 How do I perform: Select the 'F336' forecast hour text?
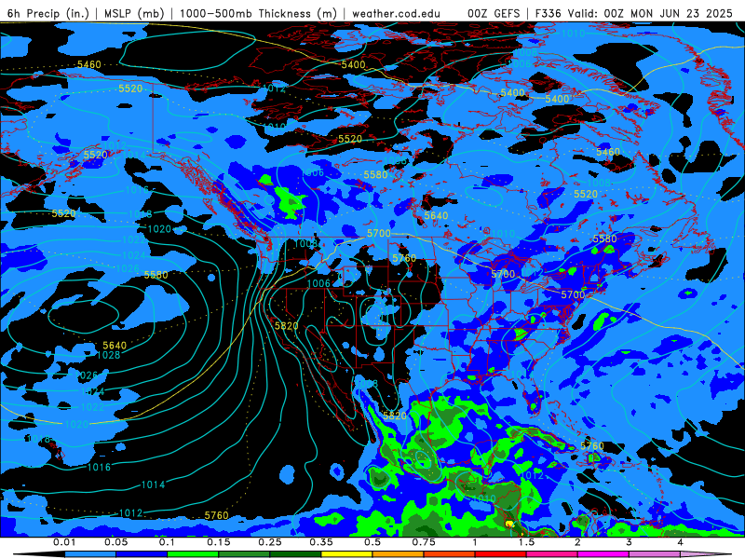pos(549,13)
